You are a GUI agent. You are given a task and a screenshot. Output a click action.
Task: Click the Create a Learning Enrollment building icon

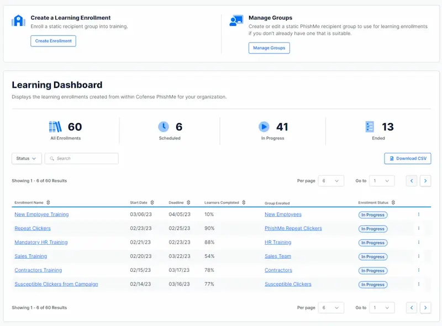[18, 20]
